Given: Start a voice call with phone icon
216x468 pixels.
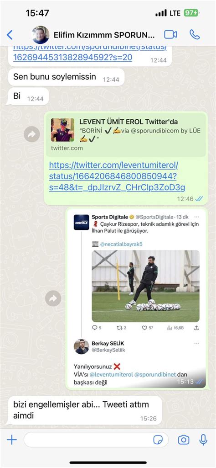Looking at the screenshot, I should tap(195, 35).
